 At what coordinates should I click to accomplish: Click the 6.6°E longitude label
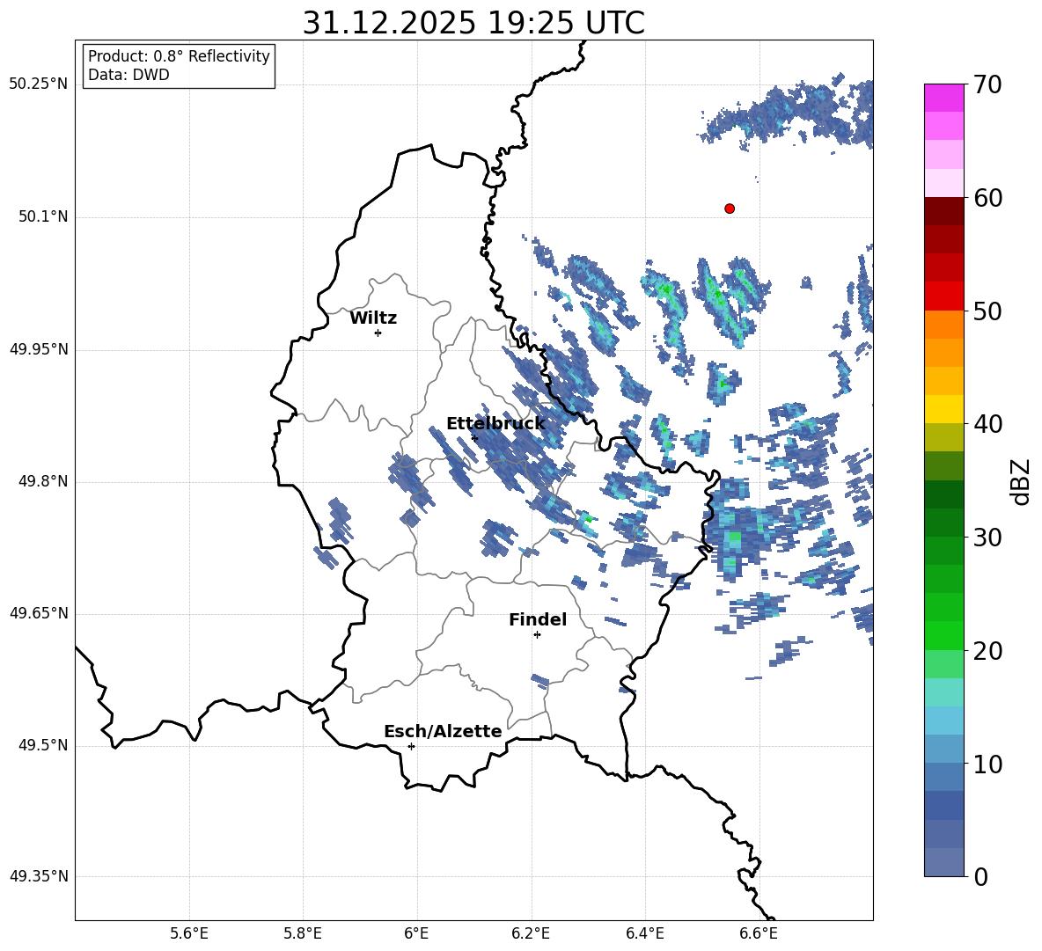(759, 933)
